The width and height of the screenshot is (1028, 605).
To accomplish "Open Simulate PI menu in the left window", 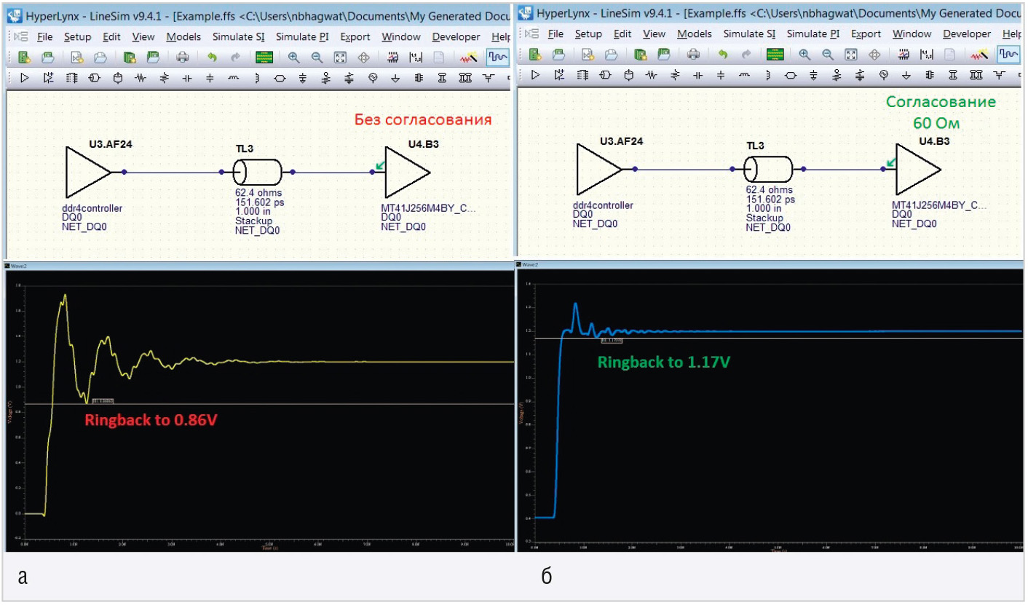I will (x=304, y=36).
